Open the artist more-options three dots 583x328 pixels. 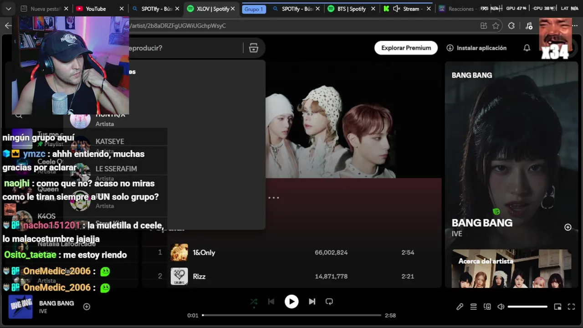(273, 198)
